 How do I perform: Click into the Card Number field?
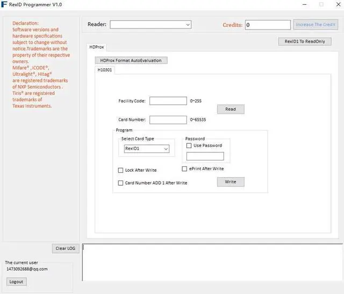pos(168,120)
